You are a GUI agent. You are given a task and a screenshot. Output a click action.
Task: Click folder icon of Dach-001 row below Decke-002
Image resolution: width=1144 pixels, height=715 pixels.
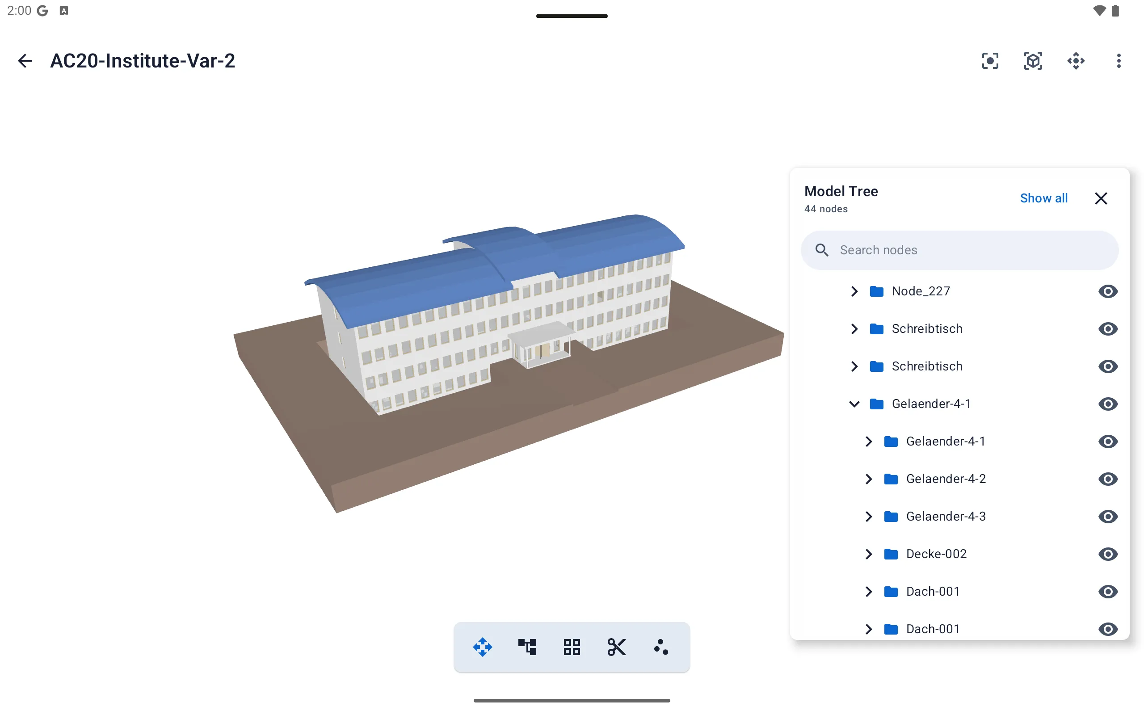click(891, 592)
